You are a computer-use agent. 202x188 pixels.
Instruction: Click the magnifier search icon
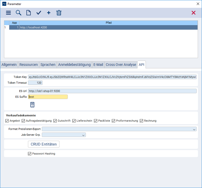(x=18, y=13)
